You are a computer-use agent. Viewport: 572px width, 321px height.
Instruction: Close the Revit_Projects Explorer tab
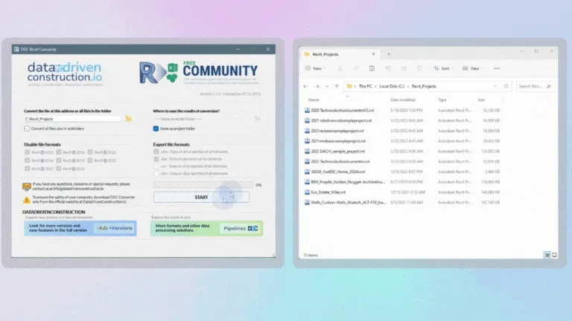coord(373,54)
